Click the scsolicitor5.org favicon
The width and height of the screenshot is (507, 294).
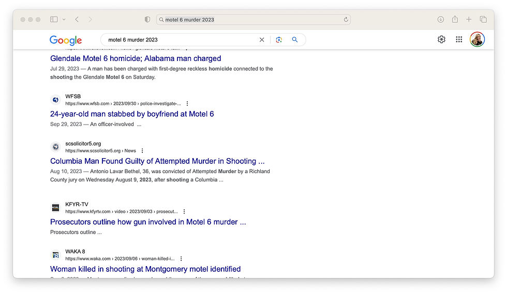click(56, 147)
